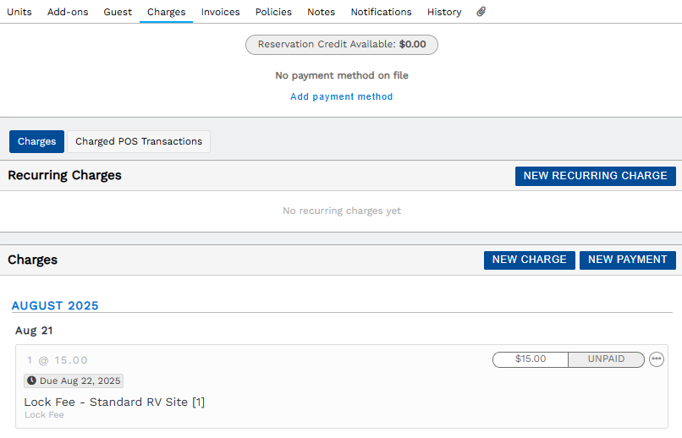Viewport: 682px width, 438px height.
Task: Click the clock icon on due date badge
Action: (31, 381)
